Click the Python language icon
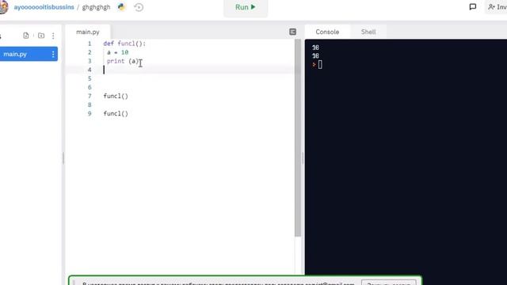 (x=121, y=7)
